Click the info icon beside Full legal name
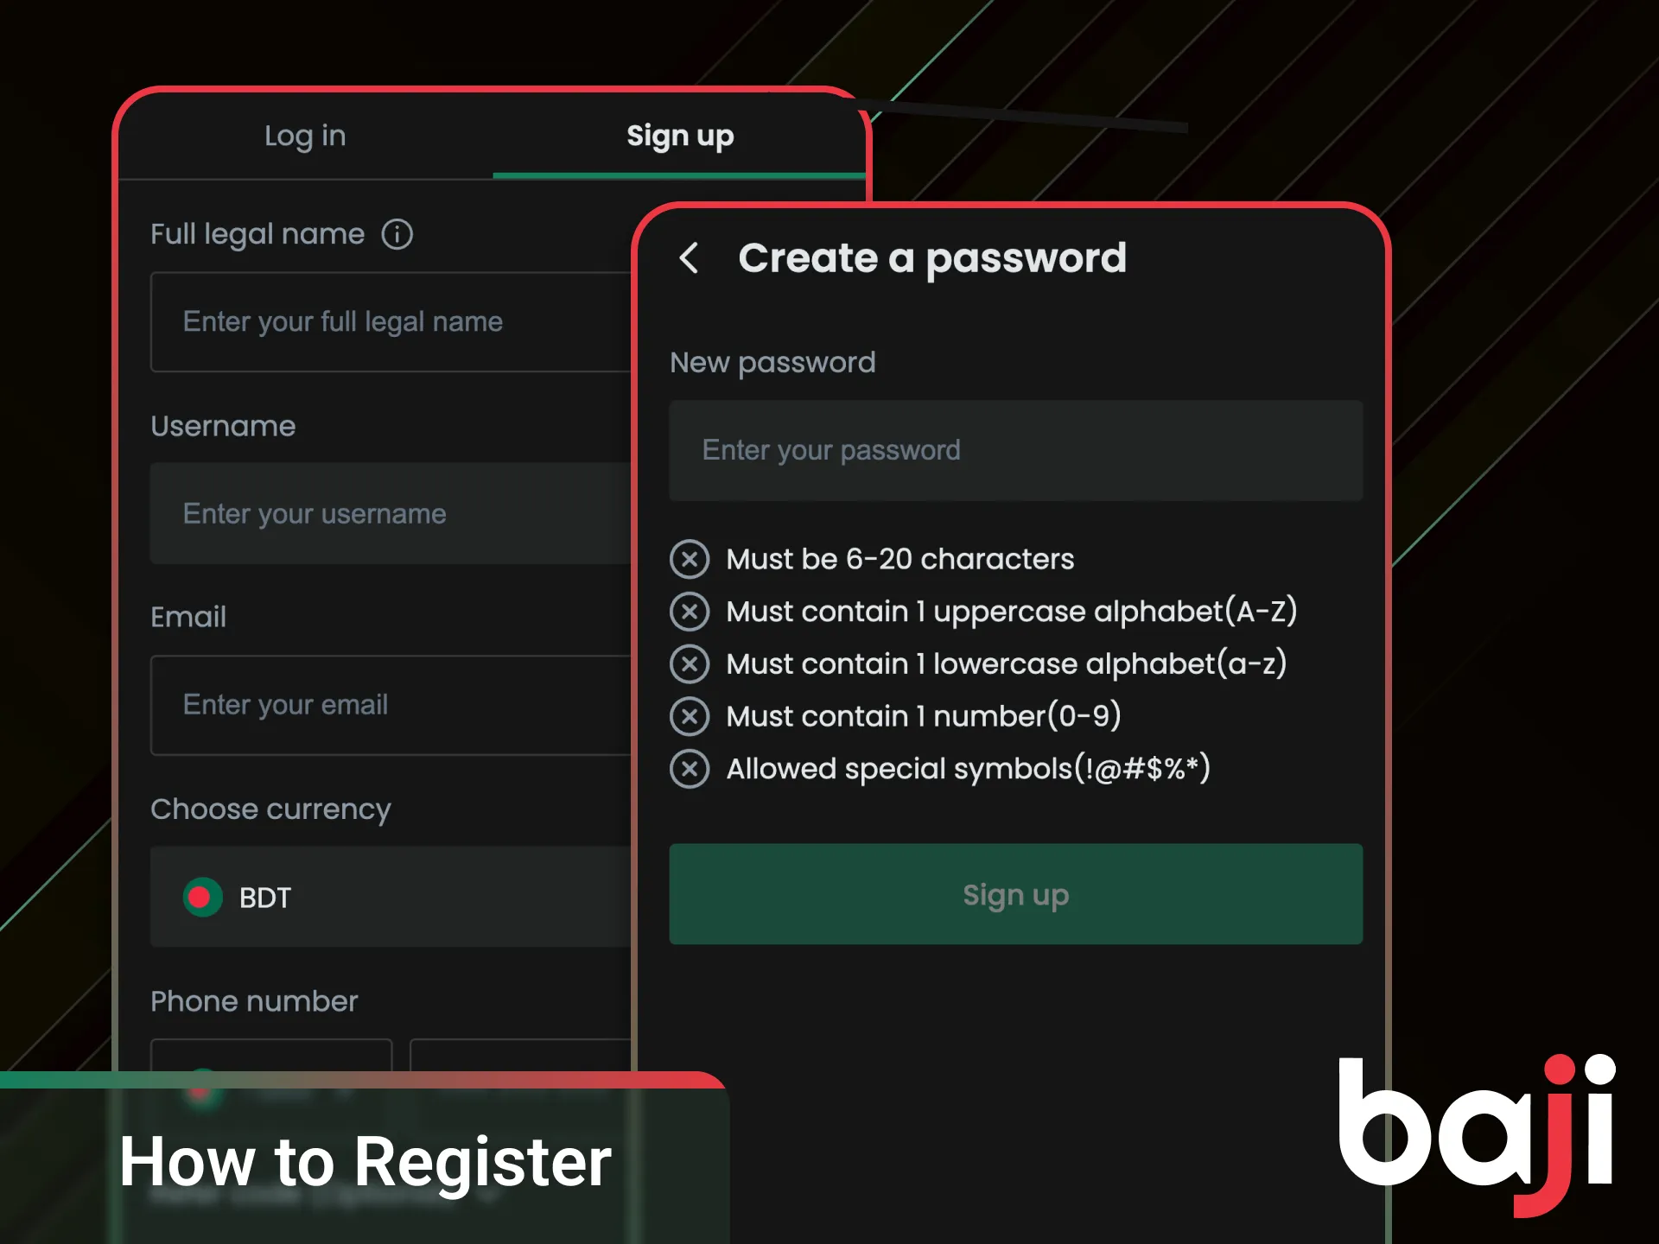Image resolution: width=1659 pixels, height=1244 pixels. [x=397, y=233]
